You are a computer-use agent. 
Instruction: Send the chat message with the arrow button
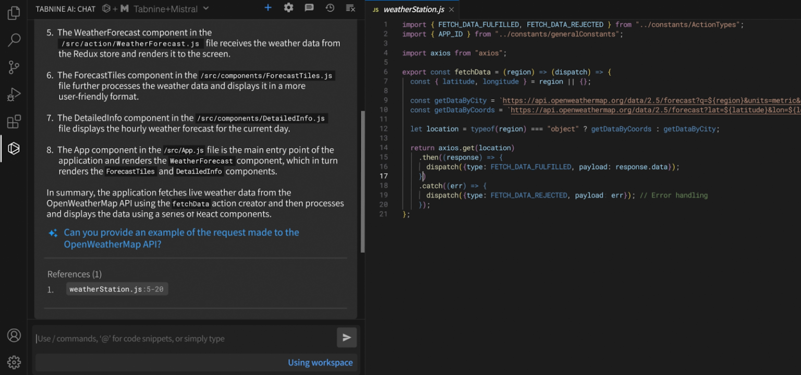tap(346, 337)
